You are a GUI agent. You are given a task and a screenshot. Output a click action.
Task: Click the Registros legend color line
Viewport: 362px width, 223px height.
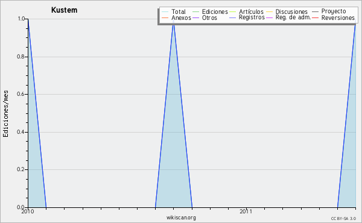coord(233,17)
